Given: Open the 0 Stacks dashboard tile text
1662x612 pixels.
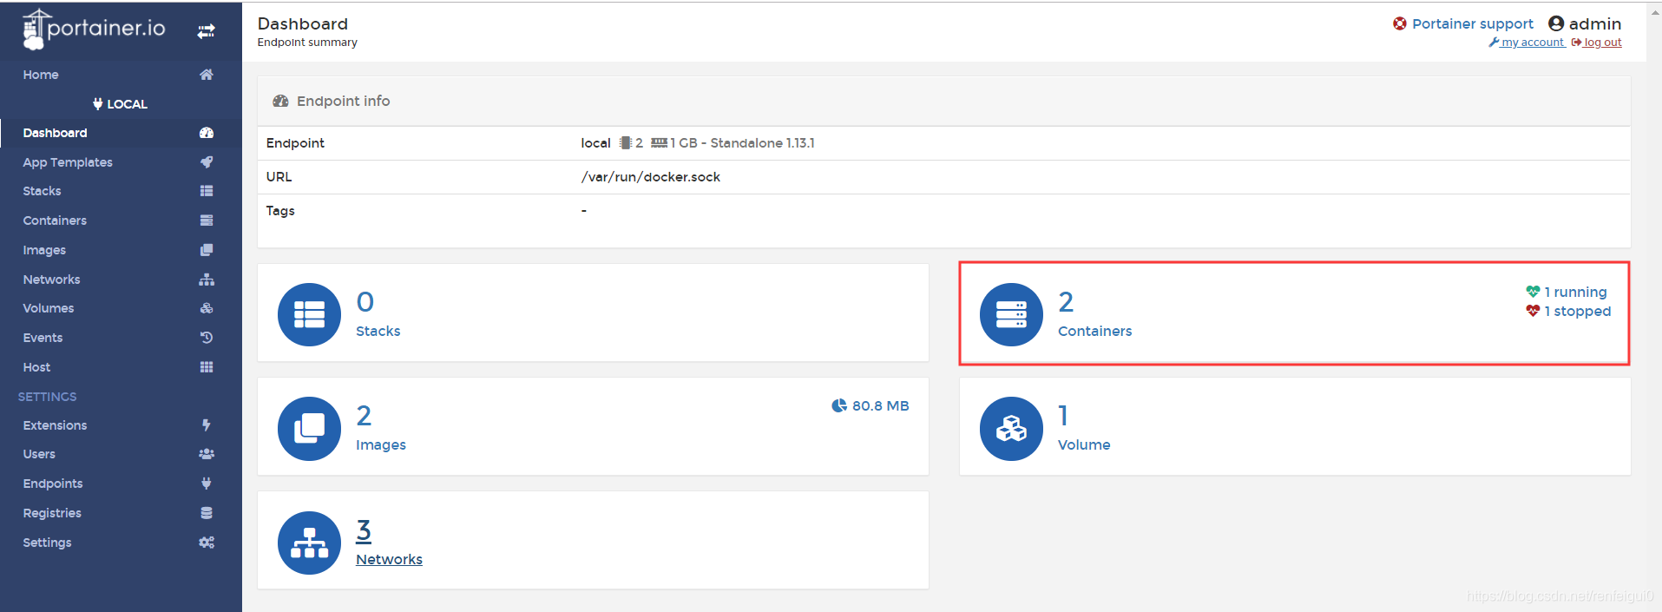Looking at the screenshot, I should pyautogui.click(x=378, y=314).
